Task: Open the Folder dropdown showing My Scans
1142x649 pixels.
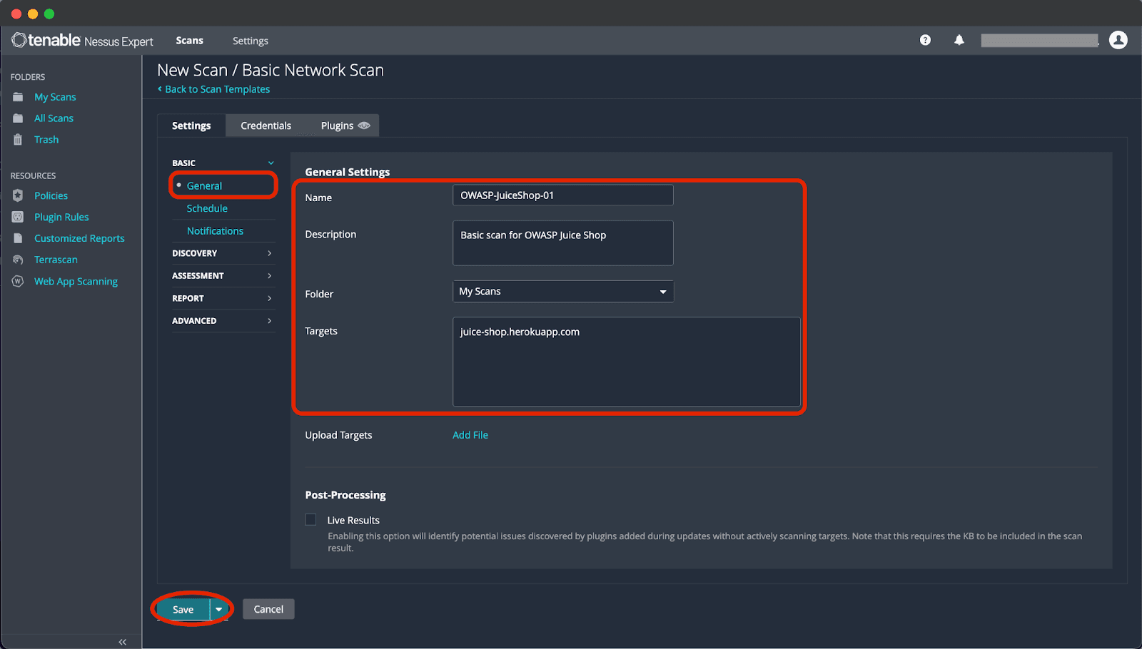Action: 563,291
